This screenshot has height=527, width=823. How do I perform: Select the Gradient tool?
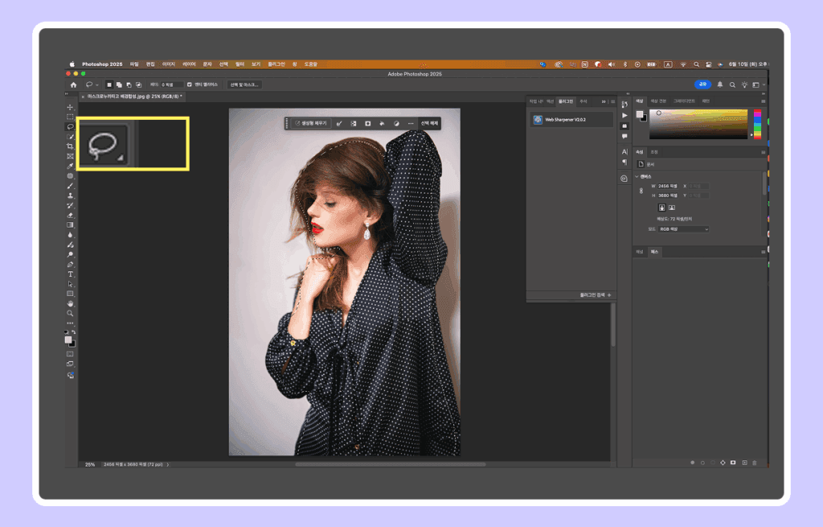click(x=70, y=225)
